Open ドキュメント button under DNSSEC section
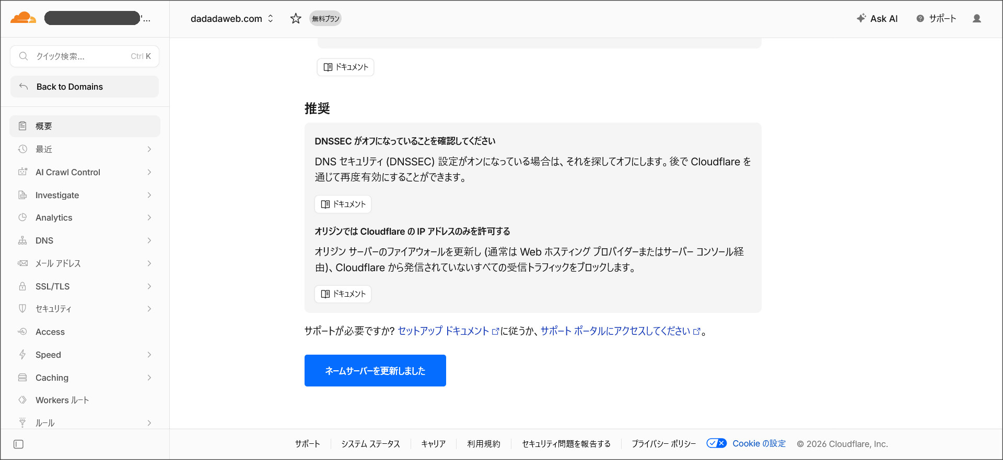Screen dimensions: 1003x460 [343, 204]
